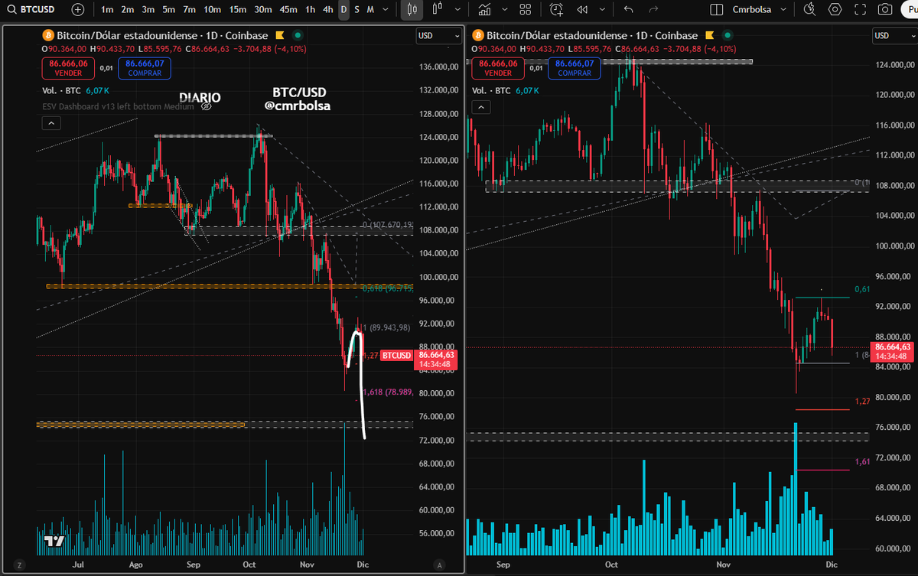Open the timezone Z button at bottom left
The image size is (918, 576).
point(18,565)
